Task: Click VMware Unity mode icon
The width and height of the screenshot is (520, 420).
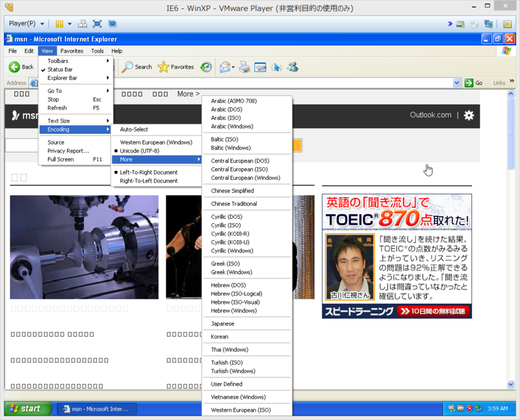Action: [x=112, y=24]
